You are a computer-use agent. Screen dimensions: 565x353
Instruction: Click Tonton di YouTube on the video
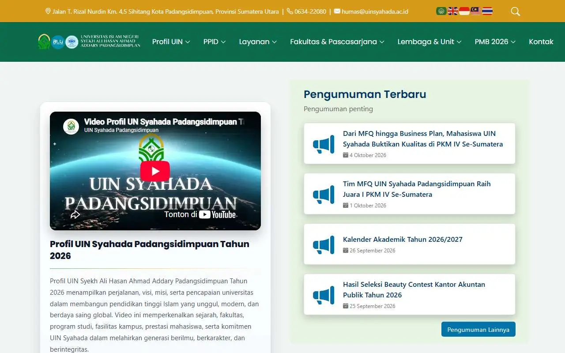click(x=200, y=214)
